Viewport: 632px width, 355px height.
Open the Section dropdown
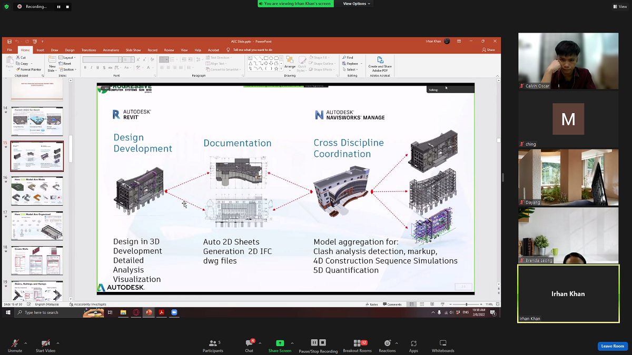[68, 69]
